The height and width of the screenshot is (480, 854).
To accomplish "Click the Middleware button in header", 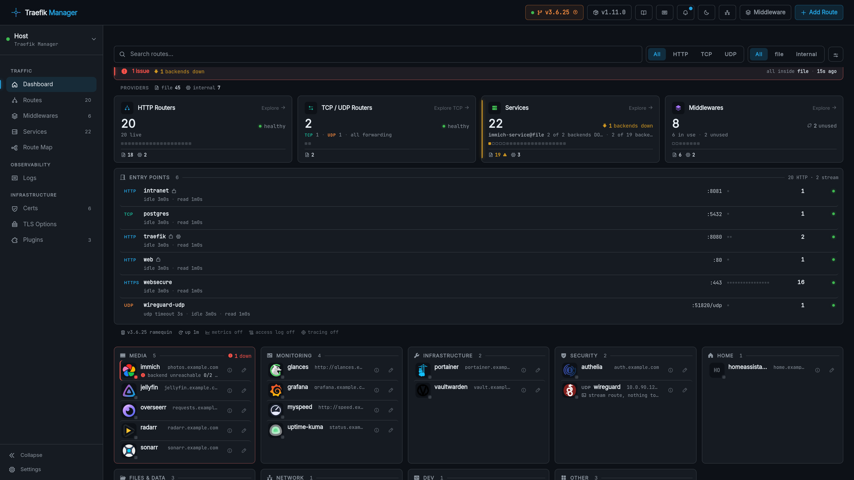I will pyautogui.click(x=765, y=12).
